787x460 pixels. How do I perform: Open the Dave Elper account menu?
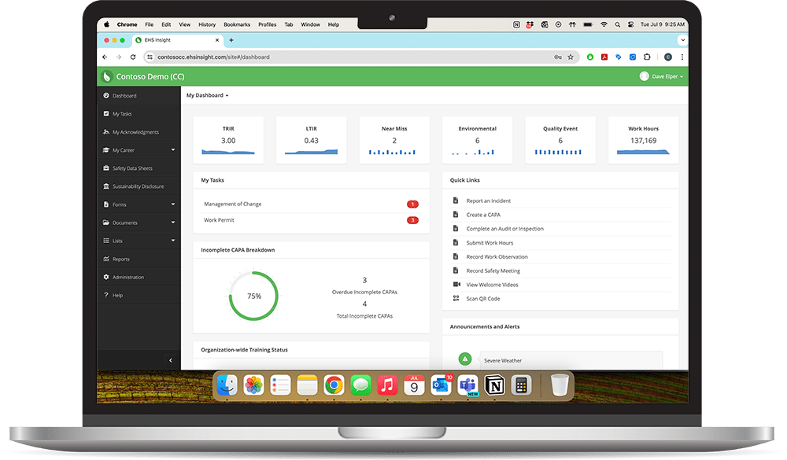663,75
